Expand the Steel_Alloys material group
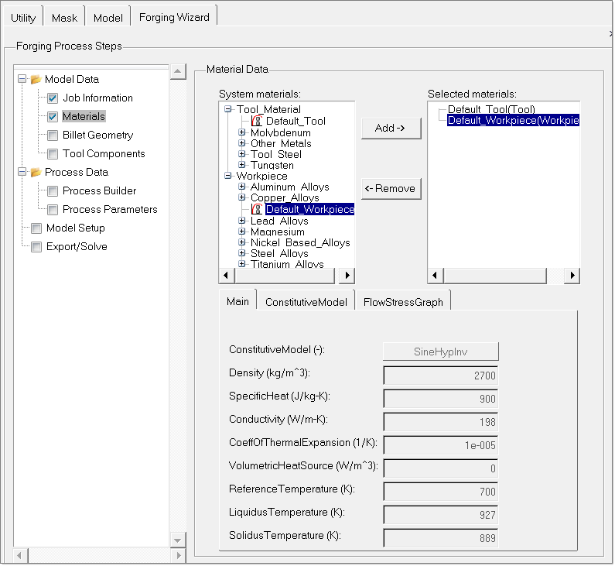Screen dimensions: 615x566 tap(242, 253)
